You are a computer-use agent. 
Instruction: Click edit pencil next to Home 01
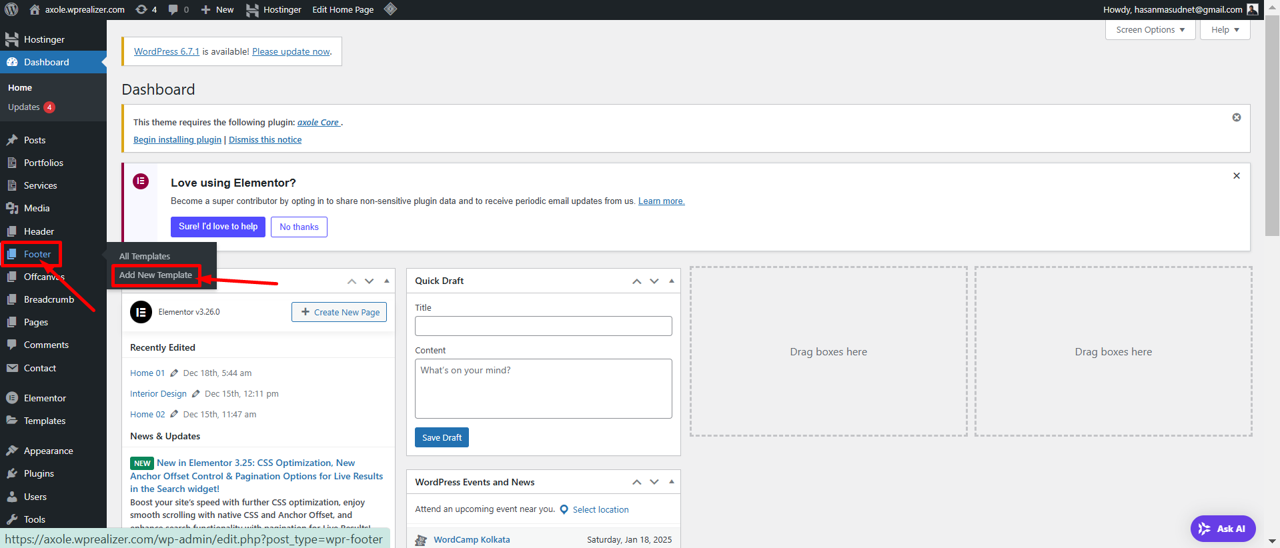[x=174, y=373]
